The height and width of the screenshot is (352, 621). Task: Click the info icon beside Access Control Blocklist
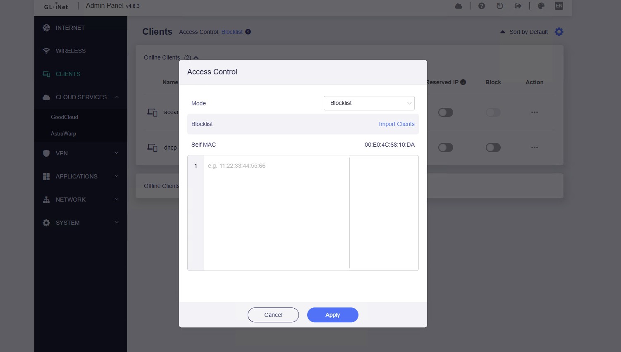248,32
